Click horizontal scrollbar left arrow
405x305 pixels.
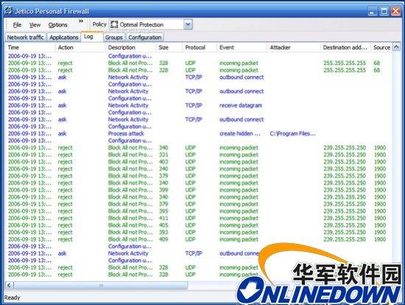(x=9, y=285)
